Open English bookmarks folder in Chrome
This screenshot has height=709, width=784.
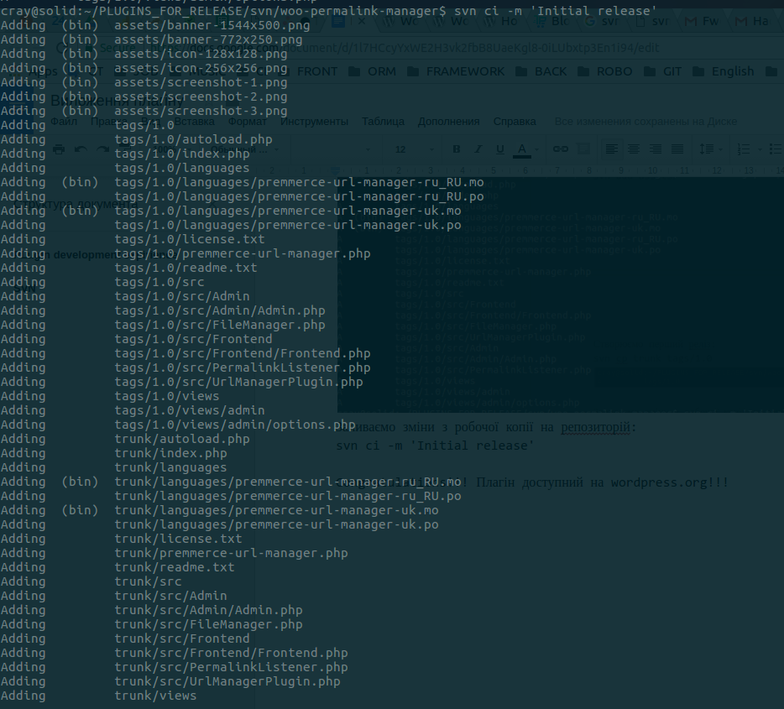pos(724,71)
